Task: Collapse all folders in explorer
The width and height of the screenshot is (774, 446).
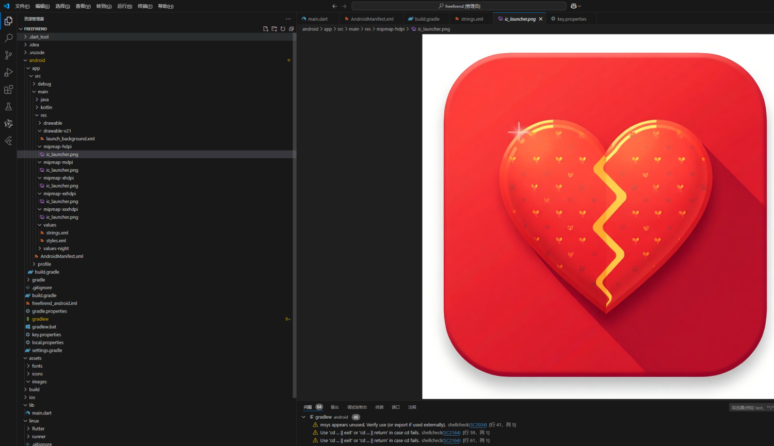Action: pyautogui.click(x=291, y=29)
